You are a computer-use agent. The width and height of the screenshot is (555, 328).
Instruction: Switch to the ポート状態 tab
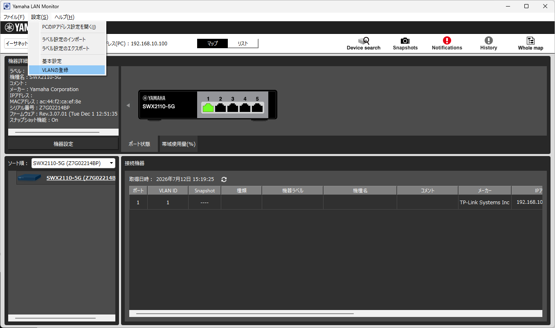pos(139,144)
